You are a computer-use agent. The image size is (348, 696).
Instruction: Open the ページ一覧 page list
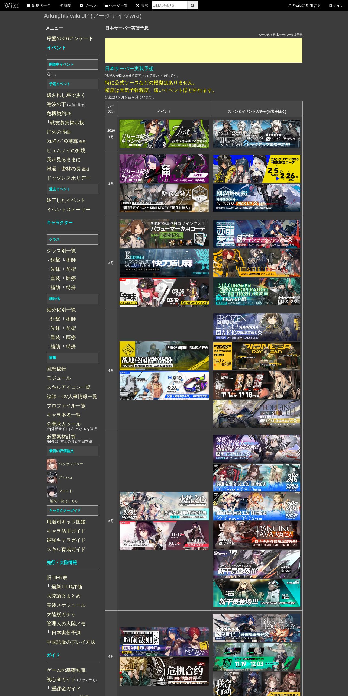pyautogui.click(x=116, y=5)
